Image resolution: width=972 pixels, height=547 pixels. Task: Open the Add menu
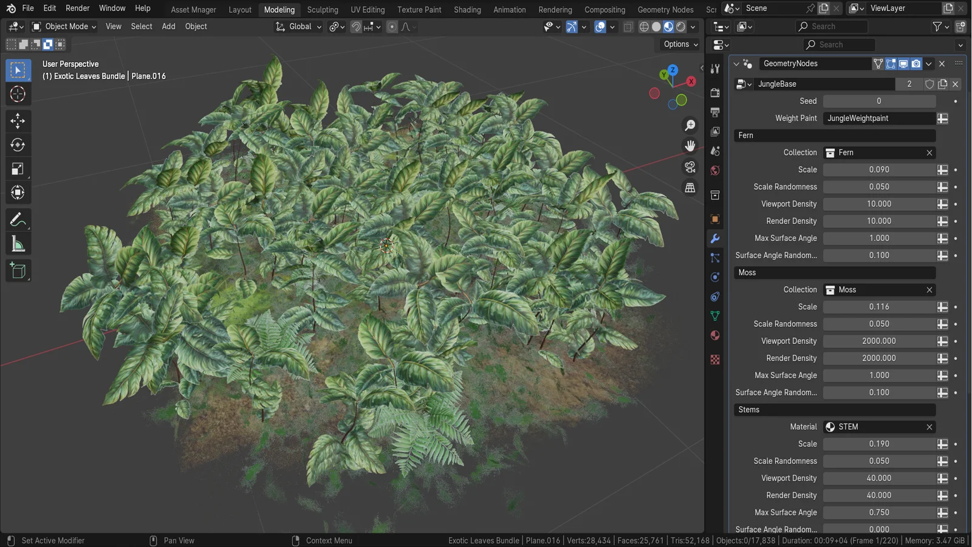(168, 26)
